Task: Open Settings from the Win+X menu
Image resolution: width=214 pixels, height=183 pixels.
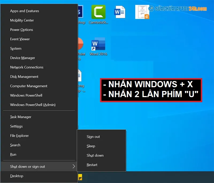Action: click(16, 126)
